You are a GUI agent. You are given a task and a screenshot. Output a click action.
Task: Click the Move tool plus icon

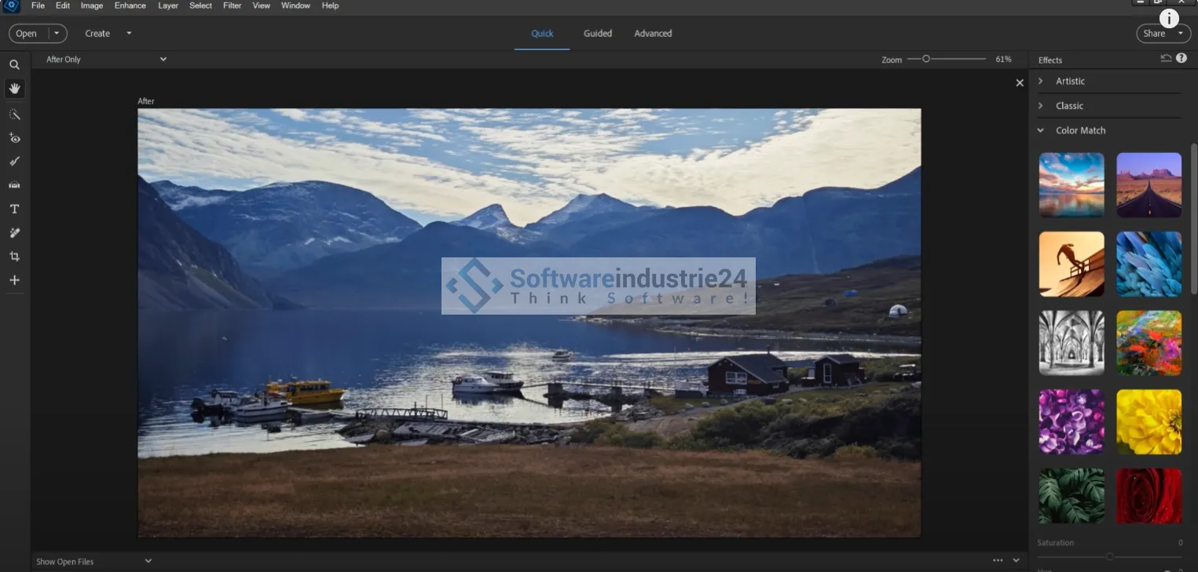[x=14, y=280]
